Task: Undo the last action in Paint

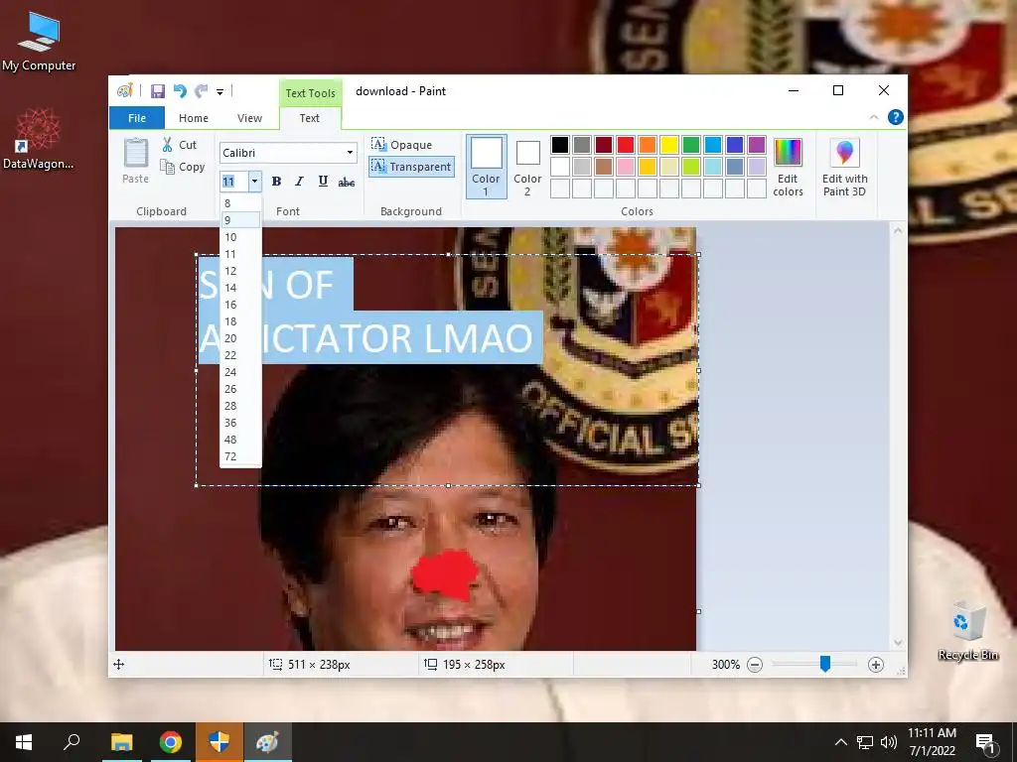Action: tap(180, 91)
